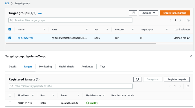Go to next page of registered targets
Screen dimensions: 195x108
coord(180,86)
